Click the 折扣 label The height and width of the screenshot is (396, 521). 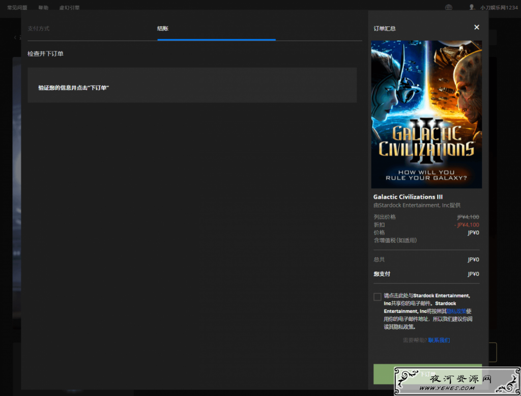(379, 225)
